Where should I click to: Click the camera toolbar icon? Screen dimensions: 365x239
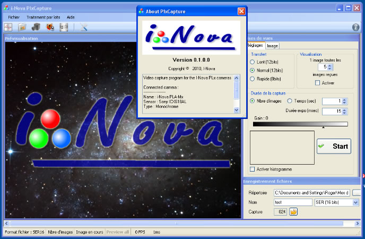pos(36,27)
